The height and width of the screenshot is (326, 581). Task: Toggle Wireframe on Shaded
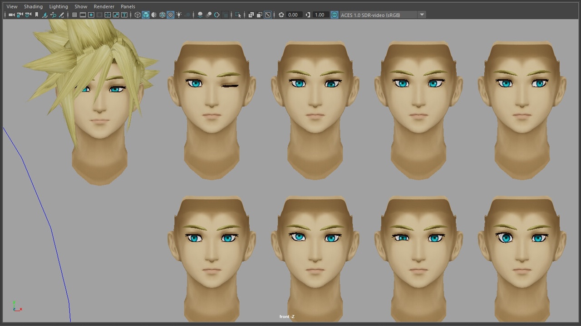coord(162,15)
